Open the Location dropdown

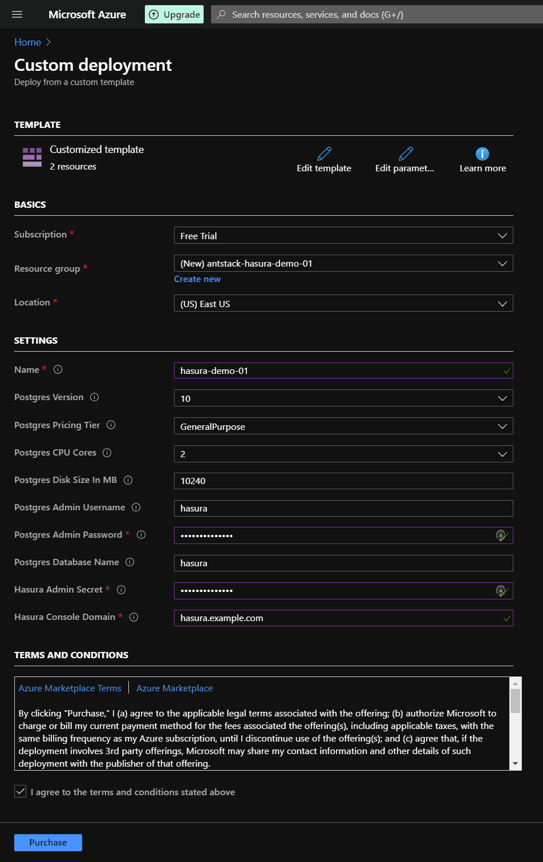tap(343, 304)
